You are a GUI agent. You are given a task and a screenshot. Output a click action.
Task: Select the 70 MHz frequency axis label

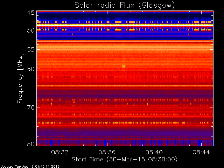coord(31,107)
